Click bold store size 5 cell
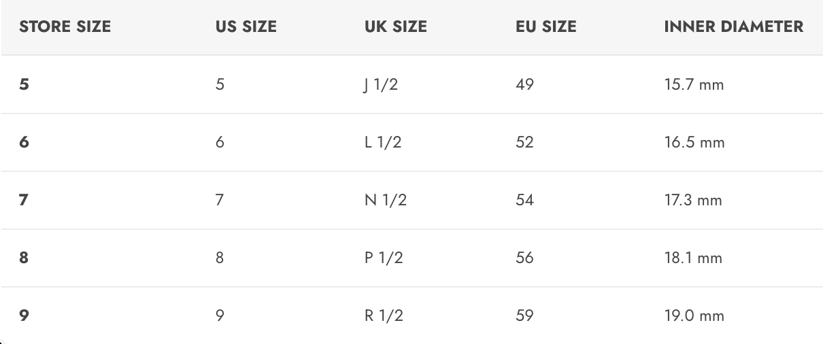Viewport: 823px width, 344px height. pos(24,85)
